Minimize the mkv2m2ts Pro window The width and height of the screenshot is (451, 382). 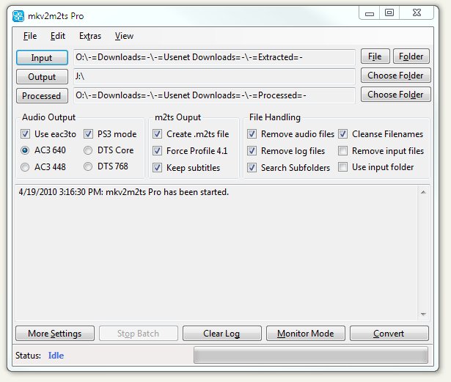click(x=370, y=13)
